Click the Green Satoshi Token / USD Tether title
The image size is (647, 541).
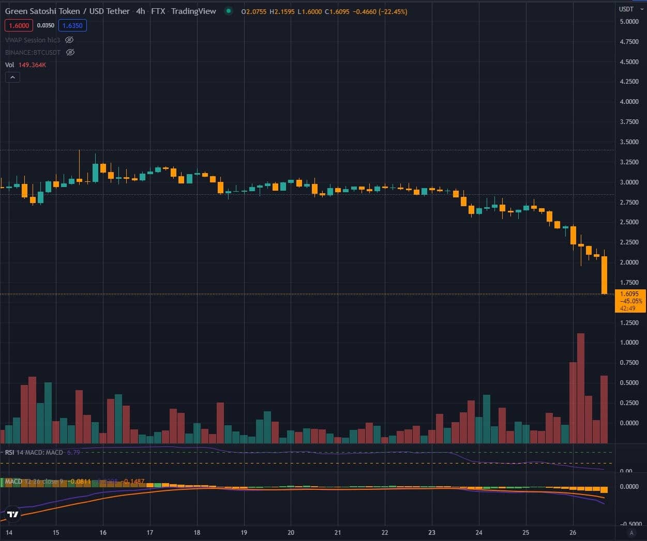(x=67, y=11)
